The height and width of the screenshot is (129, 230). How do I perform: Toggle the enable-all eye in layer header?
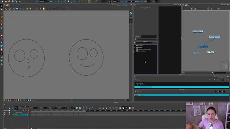click(5, 111)
